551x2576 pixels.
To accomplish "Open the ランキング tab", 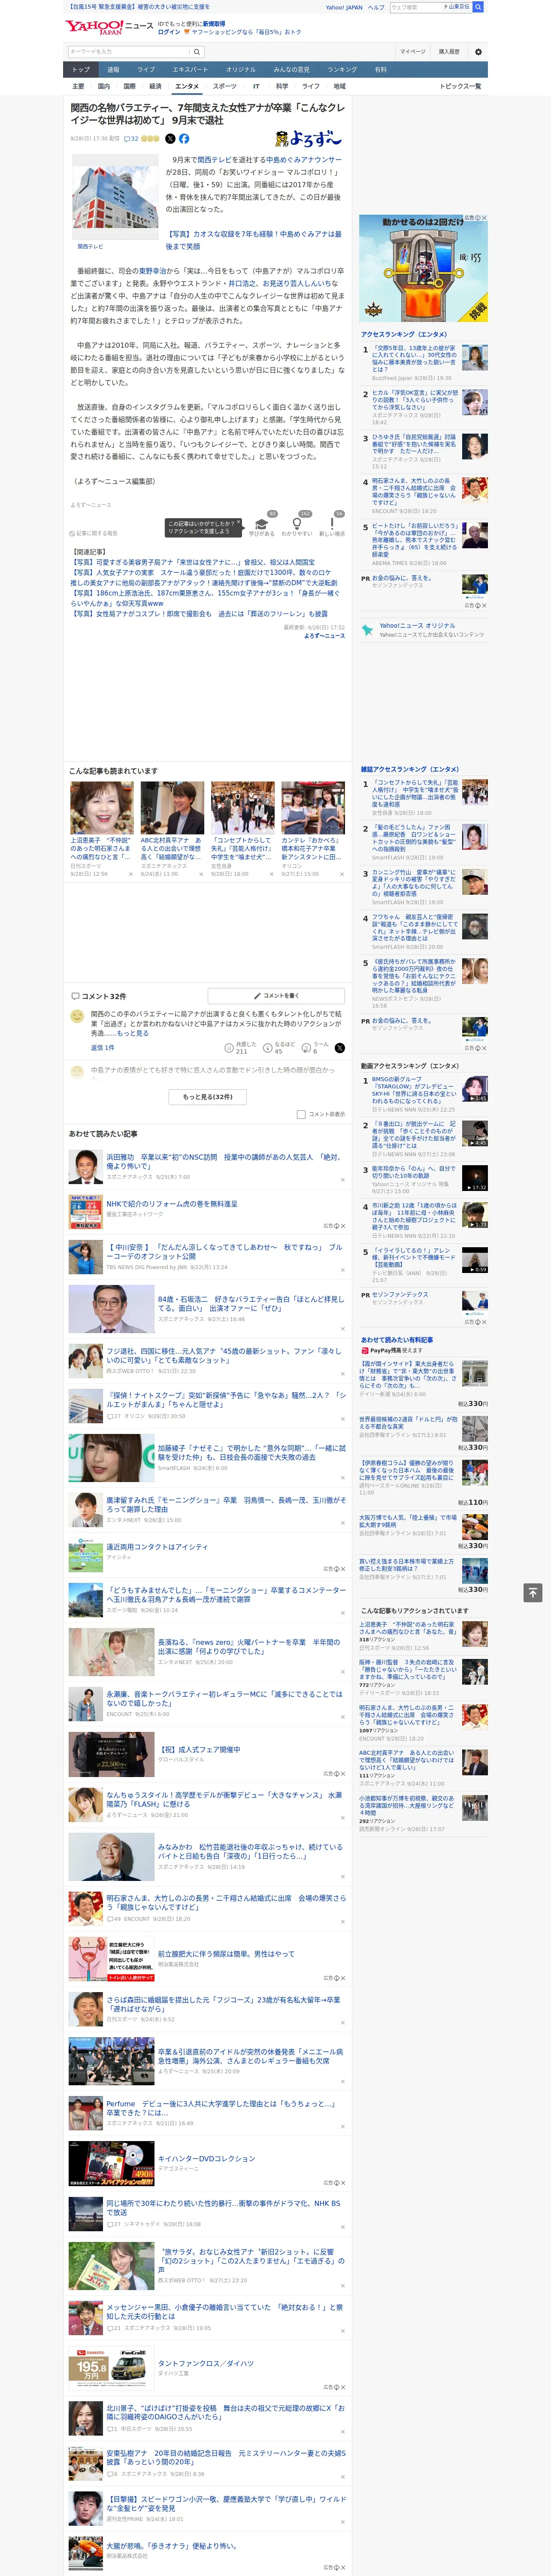I will click(x=342, y=70).
